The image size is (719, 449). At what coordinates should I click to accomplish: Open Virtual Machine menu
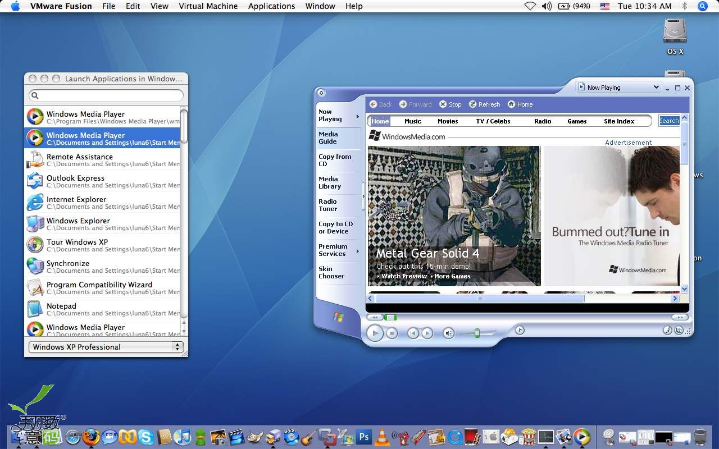pyautogui.click(x=208, y=6)
